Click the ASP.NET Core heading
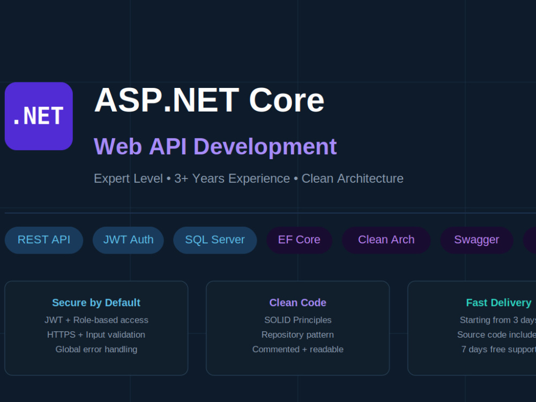 pos(209,100)
